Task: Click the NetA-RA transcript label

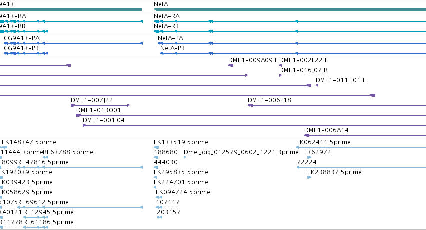Action: (x=167, y=16)
